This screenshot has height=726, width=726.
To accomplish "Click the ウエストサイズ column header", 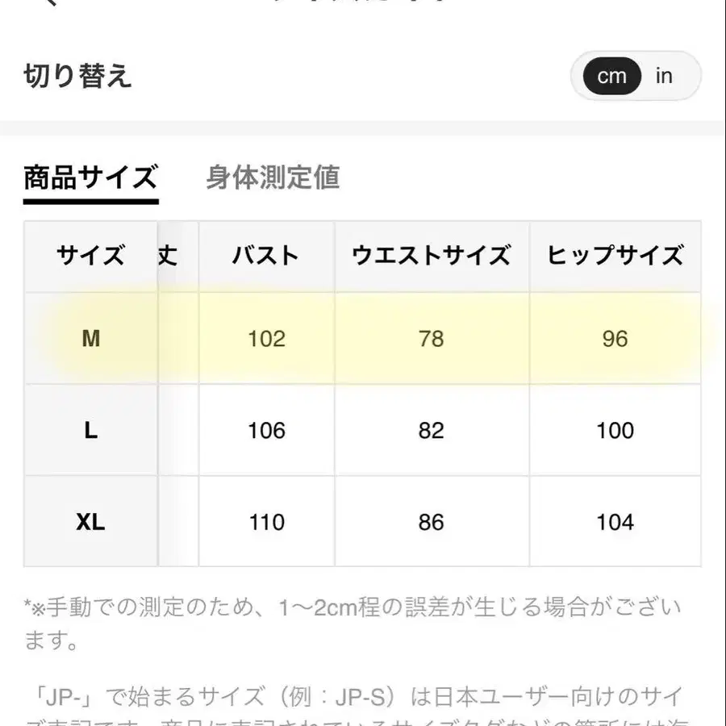I will [x=430, y=255].
